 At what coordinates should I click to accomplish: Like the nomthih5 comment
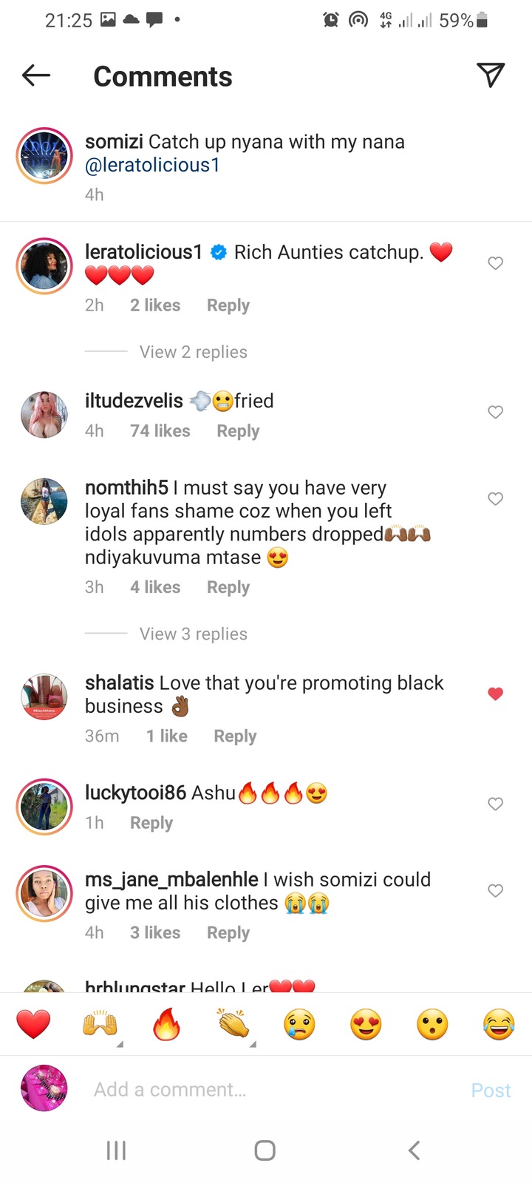496,499
